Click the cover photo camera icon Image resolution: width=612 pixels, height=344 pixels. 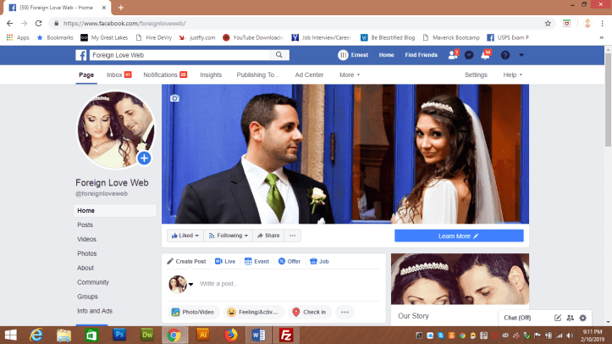click(x=174, y=98)
